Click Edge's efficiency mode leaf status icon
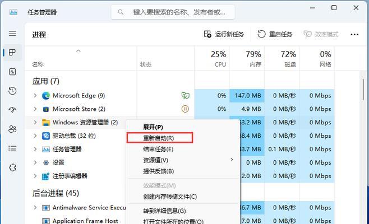The height and width of the screenshot is (224, 369). (x=185, y=96)
